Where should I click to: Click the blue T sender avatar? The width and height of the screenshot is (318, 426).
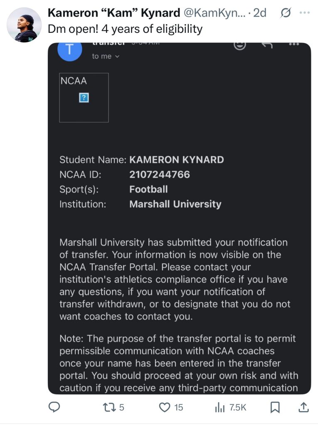[x=70, y=50]
